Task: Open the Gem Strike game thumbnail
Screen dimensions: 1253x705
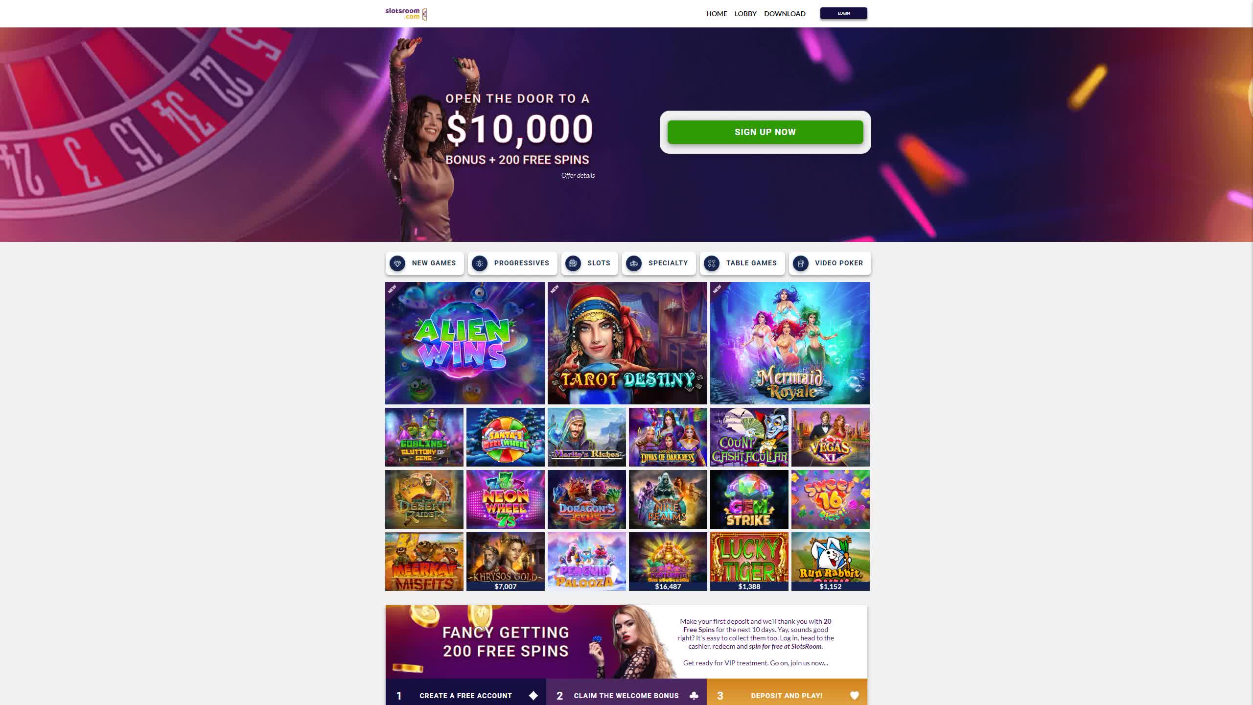Action: point(749,499)
